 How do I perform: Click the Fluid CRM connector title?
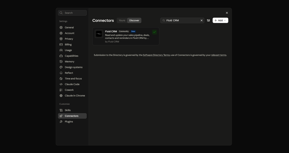(x=111, y=32)
